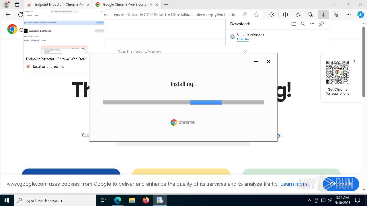Close the Google Chrome Web Browser tab
This screenshot has width=367, height=206.
pos(157,5)
